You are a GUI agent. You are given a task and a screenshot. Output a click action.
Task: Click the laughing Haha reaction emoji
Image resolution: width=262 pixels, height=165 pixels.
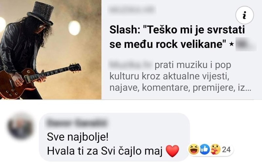coord(194,149)
